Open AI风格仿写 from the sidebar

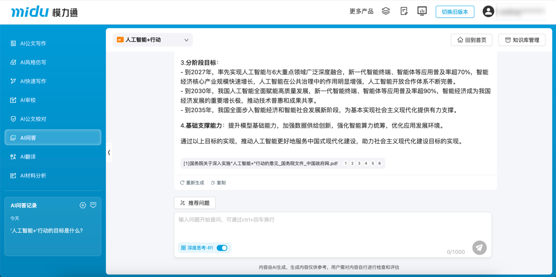click(x=31, y=62)
